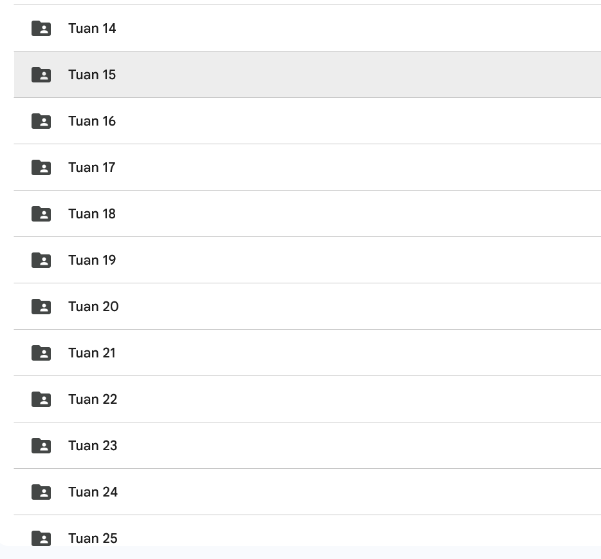Click the Tuan 20 folder name
Viewport: 601px width, 559px height.
pos(93,307)
